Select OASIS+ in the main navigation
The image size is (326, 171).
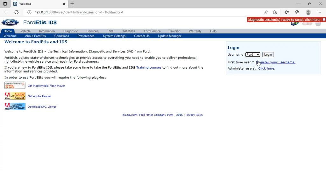128,31
